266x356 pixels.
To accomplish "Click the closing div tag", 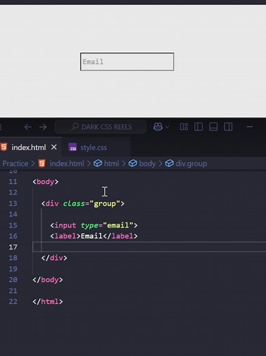I will 54,258.
